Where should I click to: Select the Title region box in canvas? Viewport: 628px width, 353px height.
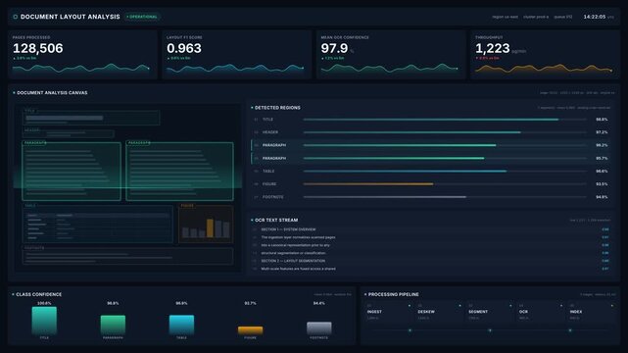coord(91,118)
